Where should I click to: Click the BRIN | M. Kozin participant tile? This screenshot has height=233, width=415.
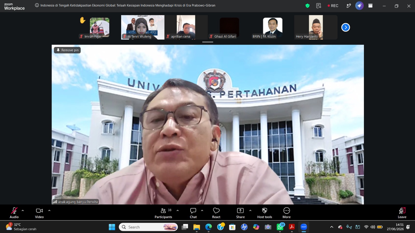273,27
